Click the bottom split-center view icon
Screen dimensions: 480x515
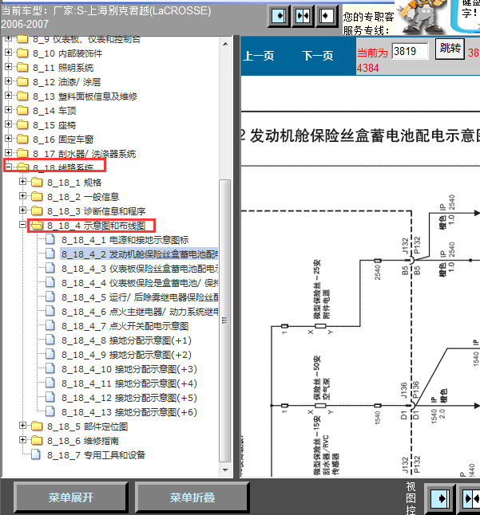pyautogui.click(x=470, y=499)
